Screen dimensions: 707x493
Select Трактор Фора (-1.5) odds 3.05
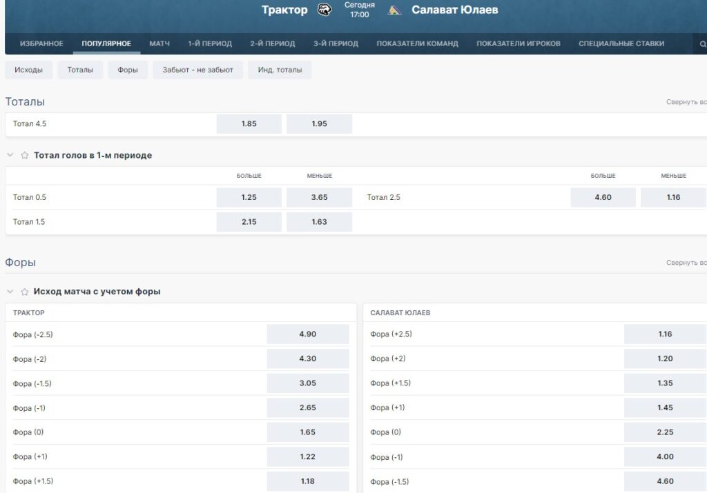coord(308,383)
